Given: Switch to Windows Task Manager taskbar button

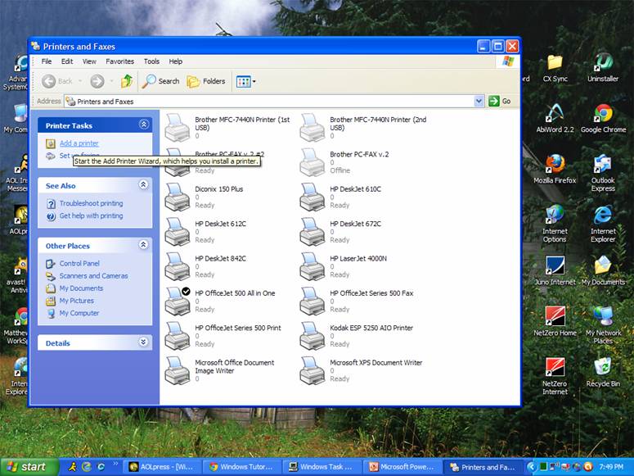Looking at the screenshot, I should click(x=321, y=467).
